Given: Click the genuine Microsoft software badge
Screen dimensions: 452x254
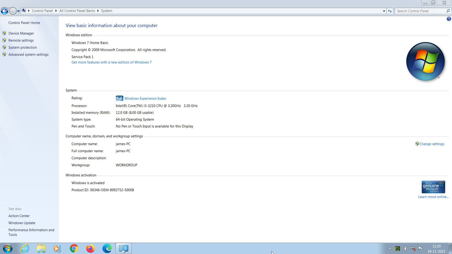Looking at the screenshot, I should 433,187.
